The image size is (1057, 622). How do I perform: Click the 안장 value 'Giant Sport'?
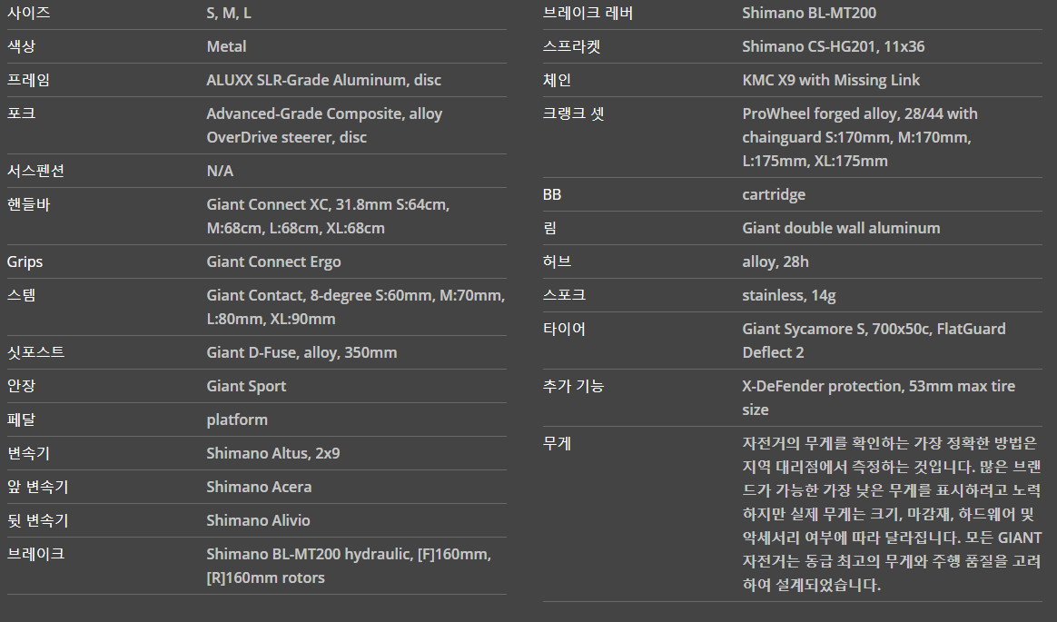point(246,386)
